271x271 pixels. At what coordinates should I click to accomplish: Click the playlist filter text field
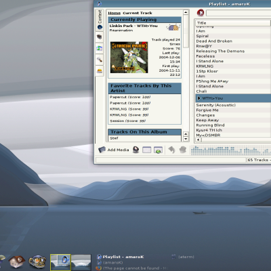[238, 13]
